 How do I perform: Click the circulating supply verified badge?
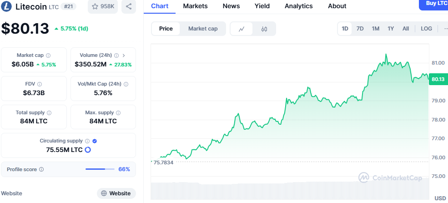click(95, 141)
